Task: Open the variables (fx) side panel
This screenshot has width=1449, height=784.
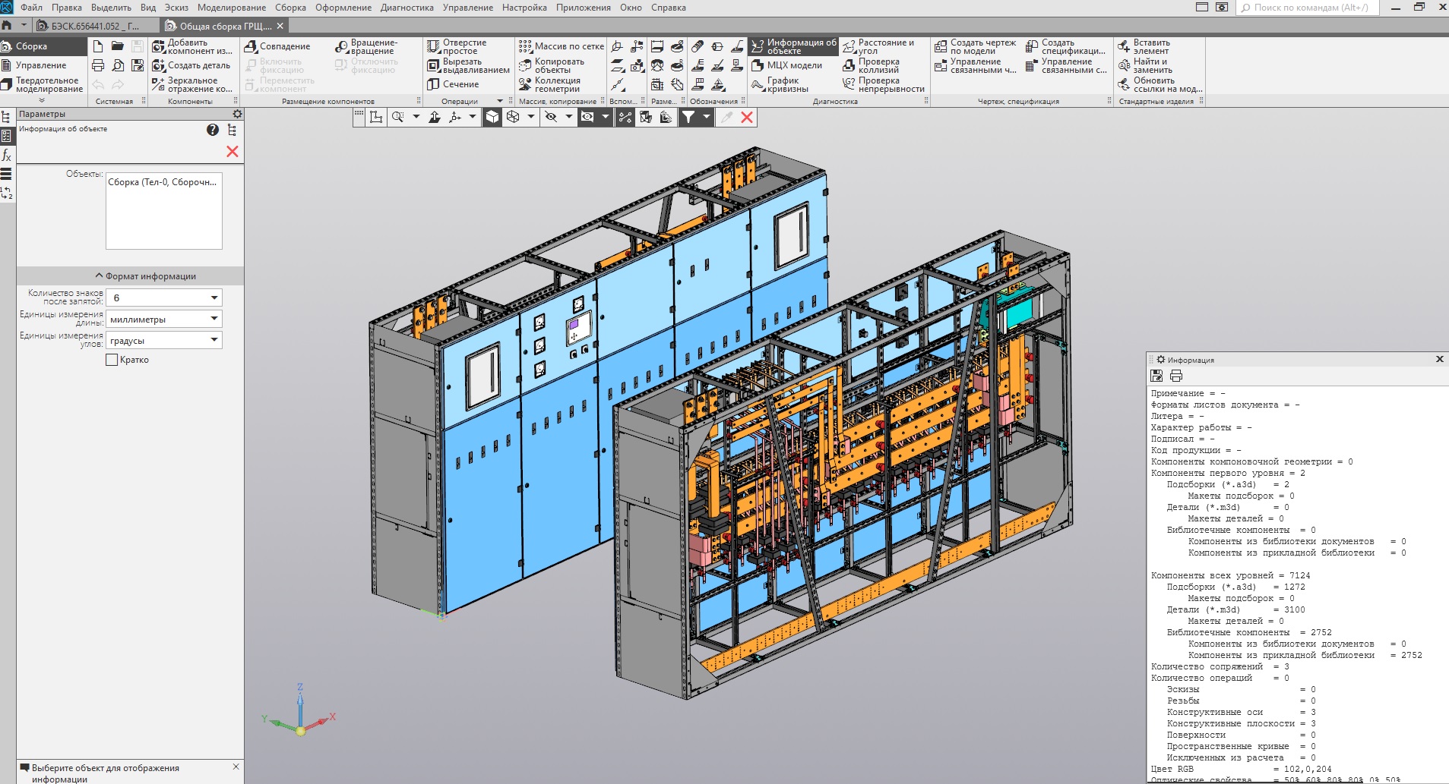Action: (7, 156)
